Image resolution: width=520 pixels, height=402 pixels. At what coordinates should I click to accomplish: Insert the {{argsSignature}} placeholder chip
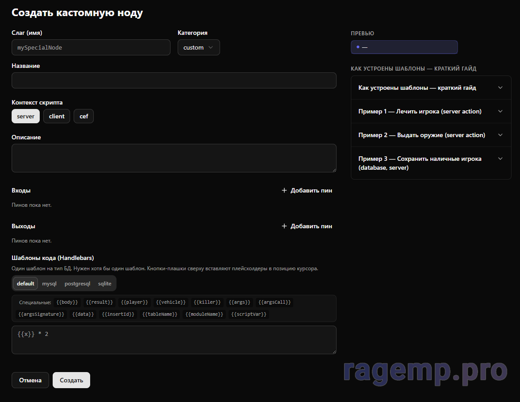click(41, 314)
